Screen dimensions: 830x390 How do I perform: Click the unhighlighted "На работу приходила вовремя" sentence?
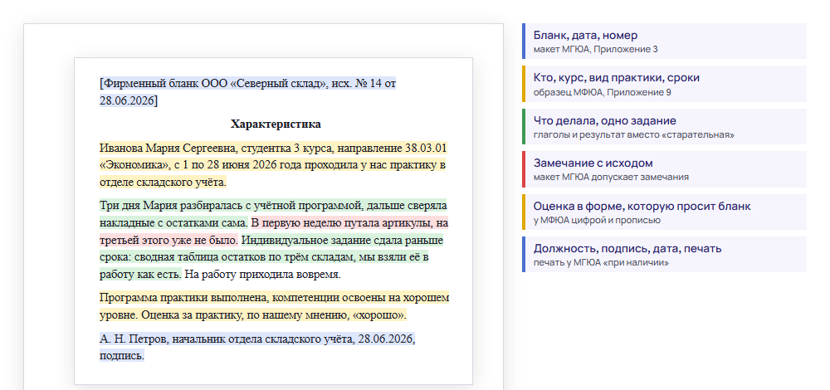click(262, 275)
